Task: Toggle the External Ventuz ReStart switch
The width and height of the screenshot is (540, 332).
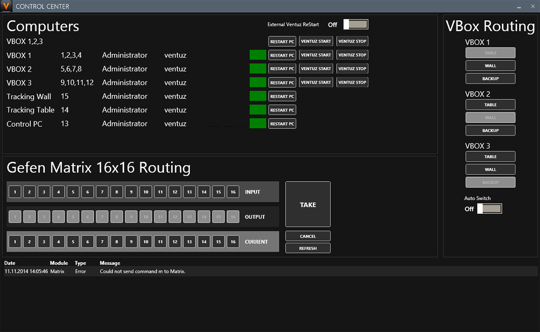Action: [356, 24]
